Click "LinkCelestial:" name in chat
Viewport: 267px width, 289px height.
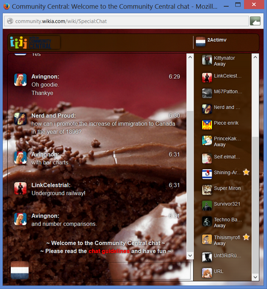tap(51, 185)
